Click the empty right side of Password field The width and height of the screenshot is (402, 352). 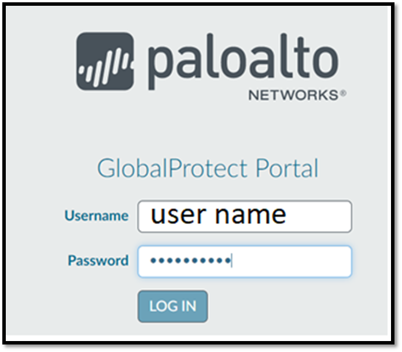coord(292,261)
